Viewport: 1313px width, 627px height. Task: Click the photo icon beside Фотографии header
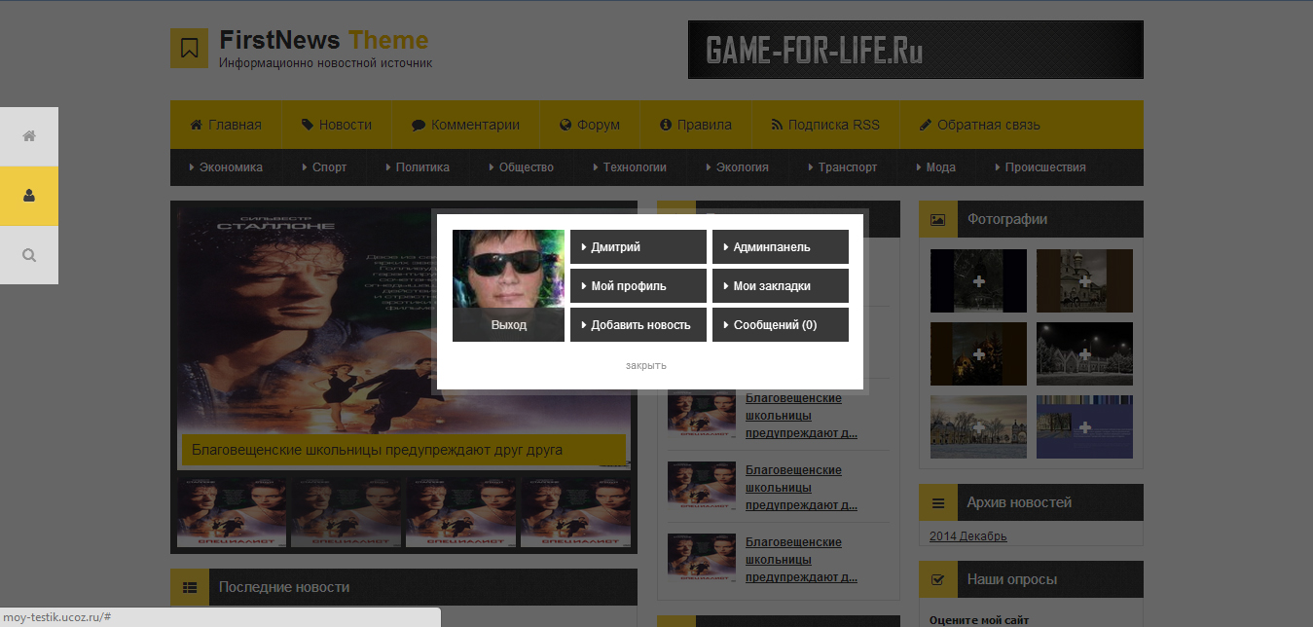(938, 219)
